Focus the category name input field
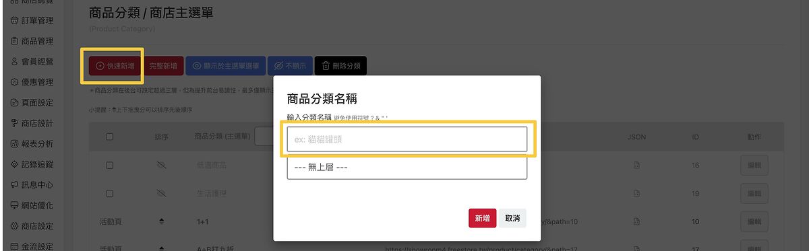 pos(407,139)
